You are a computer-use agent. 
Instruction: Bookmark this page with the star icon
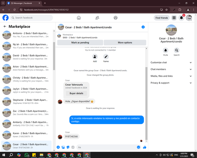coord(167,9)
